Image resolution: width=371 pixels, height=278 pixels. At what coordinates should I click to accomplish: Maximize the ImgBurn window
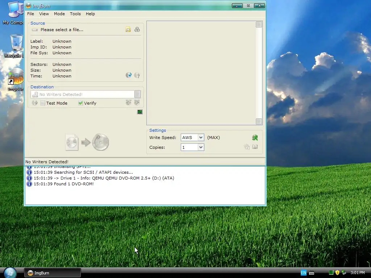point(248,6)
